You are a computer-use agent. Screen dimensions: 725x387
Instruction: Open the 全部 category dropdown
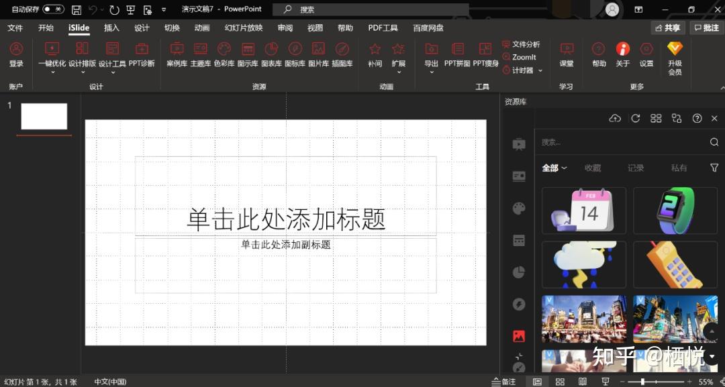[553, 168]
